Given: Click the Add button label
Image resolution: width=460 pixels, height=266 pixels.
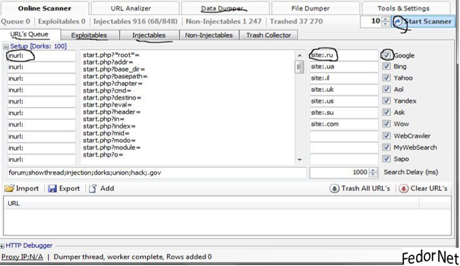Looking at the screenshot, I should (107, 188).
